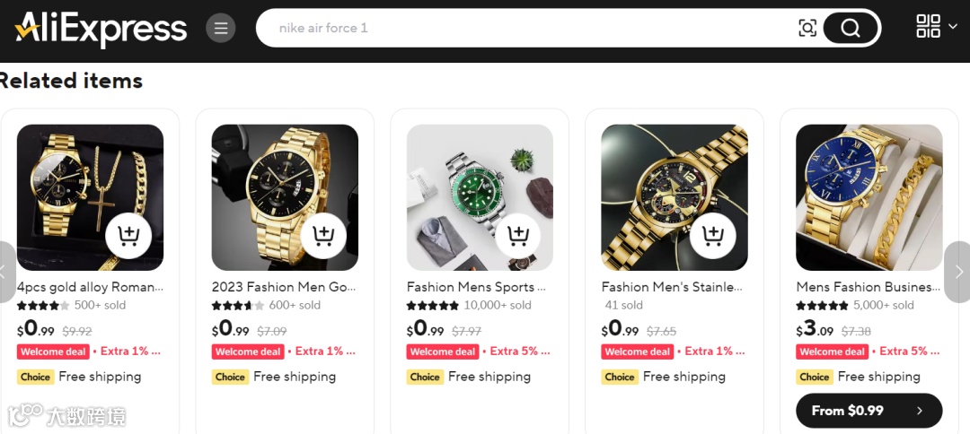The image size is (970, 434).
Task: Add 2023 Fashion Men Gold watch to cart
Action: (323, 236)
